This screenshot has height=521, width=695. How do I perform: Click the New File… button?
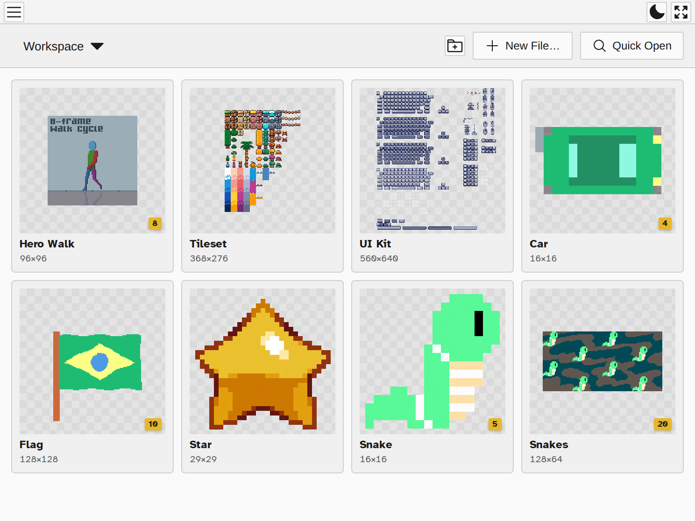[x=523, y=46]
